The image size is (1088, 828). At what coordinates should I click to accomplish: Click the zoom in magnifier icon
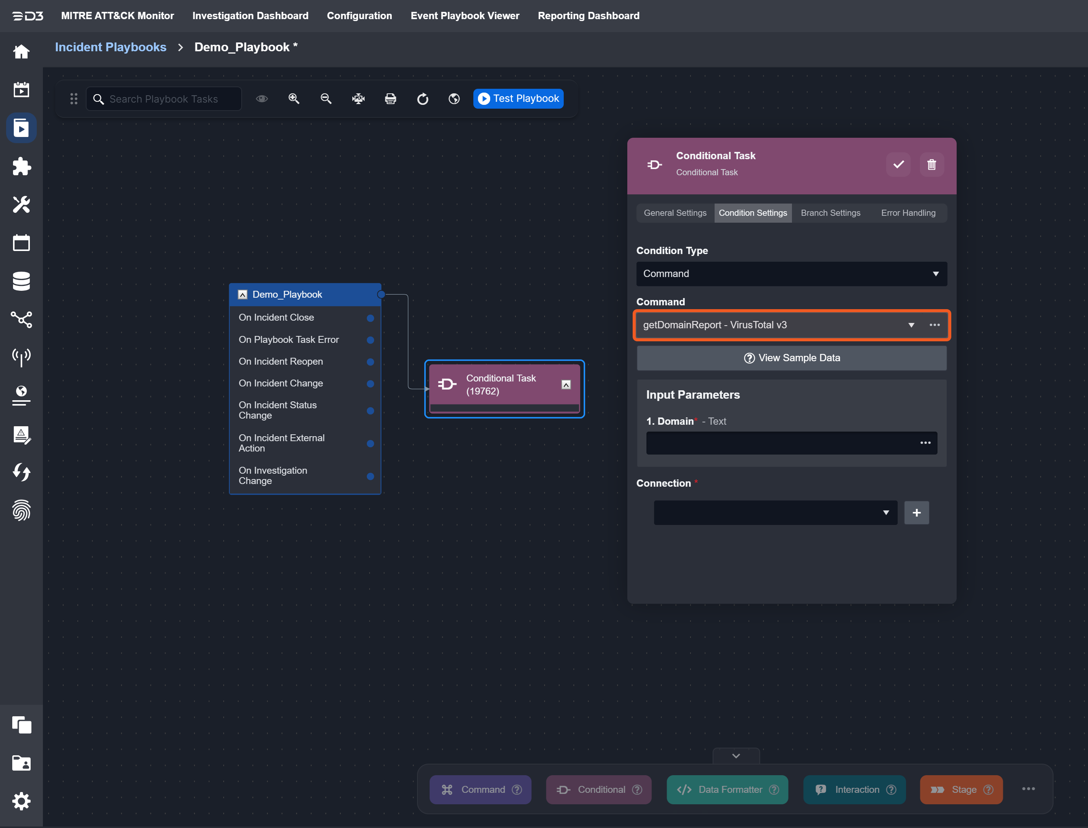[294, 99]
